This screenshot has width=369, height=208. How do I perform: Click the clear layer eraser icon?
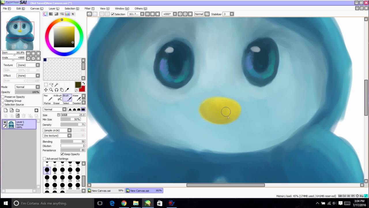pos(18,116)
